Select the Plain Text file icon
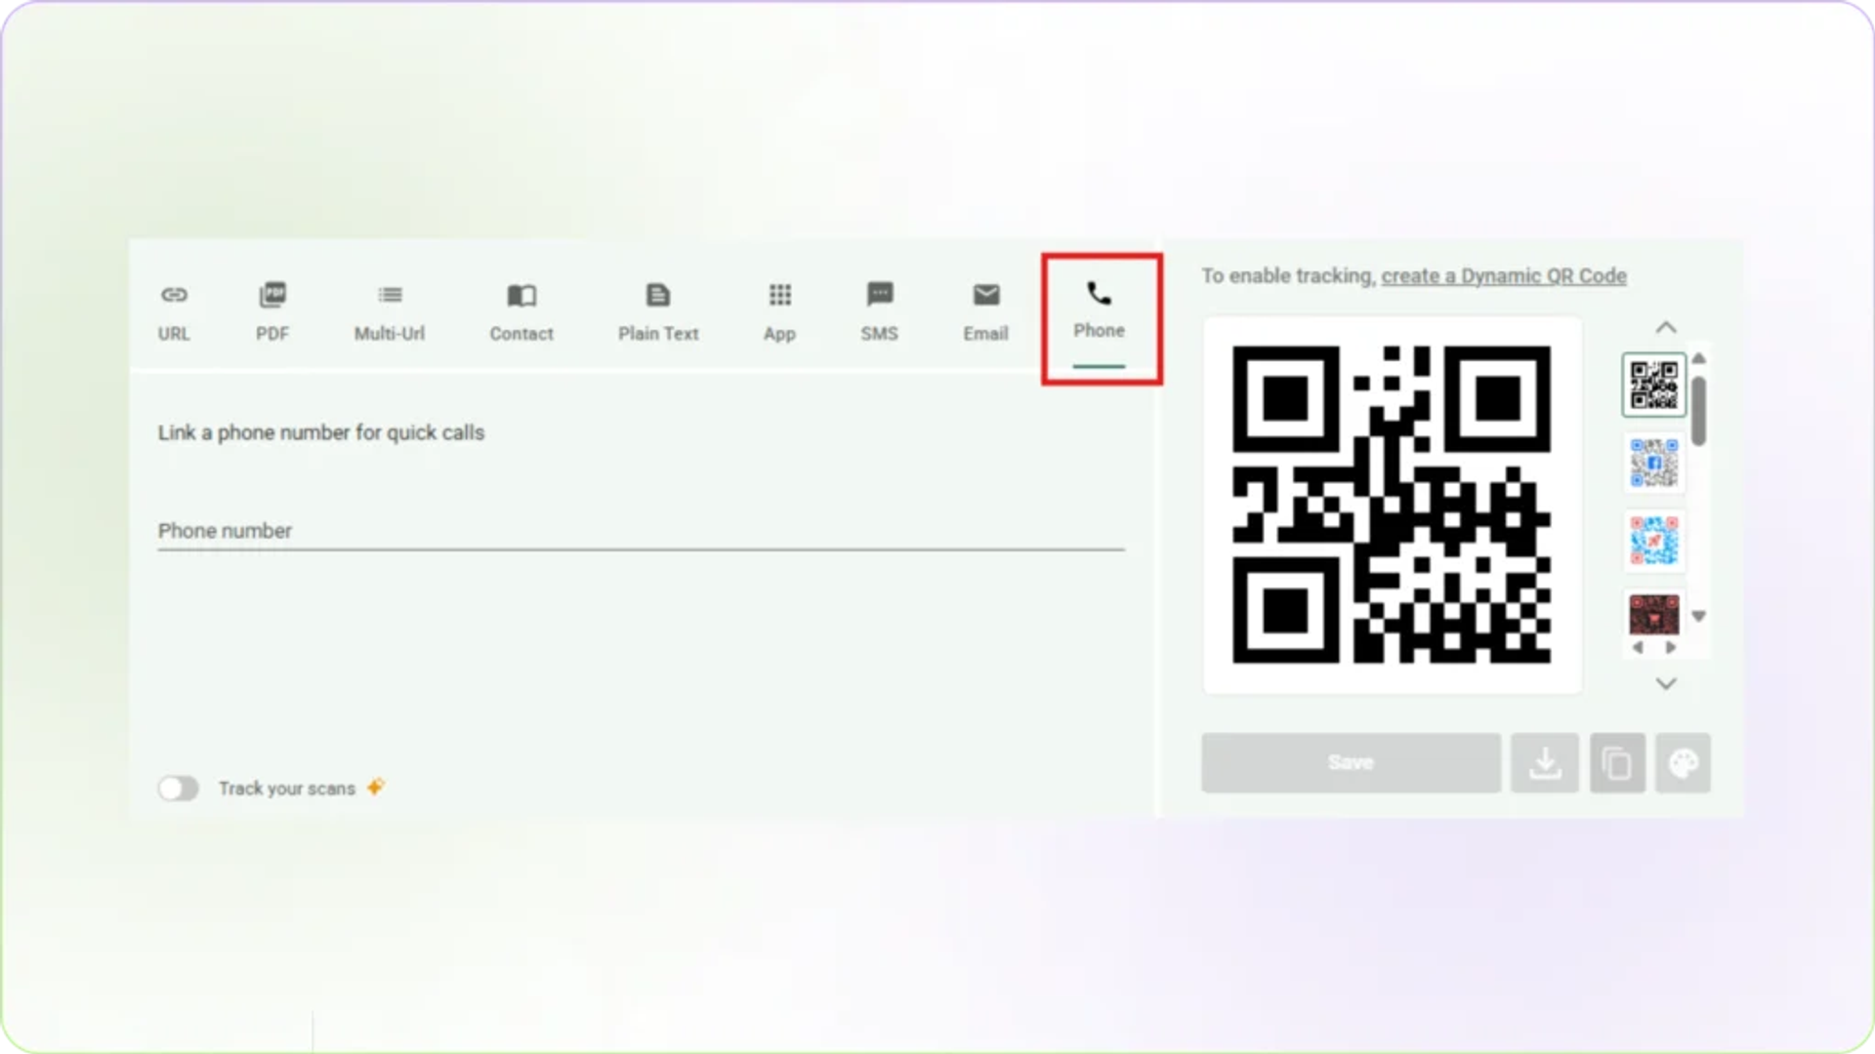1875x1054 pixels. coord(658,295)
